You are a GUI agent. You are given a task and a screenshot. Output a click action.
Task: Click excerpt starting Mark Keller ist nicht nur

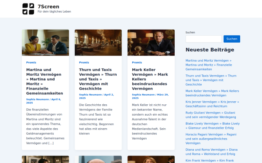[x=150, y=122]
